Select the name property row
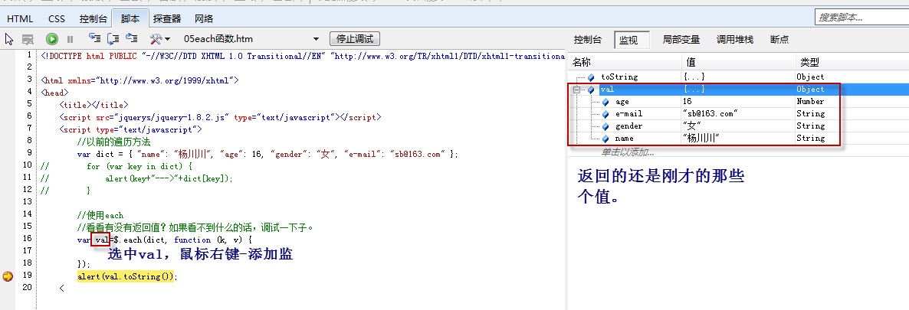This screenshot has width=909, height=310. [739, 138]
